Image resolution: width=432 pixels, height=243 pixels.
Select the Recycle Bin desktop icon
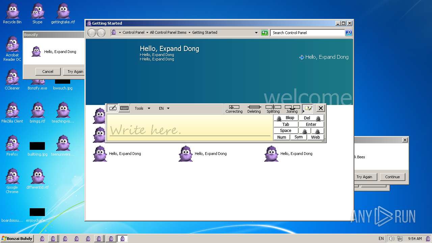pyautogui.click(x=12, y=14)
